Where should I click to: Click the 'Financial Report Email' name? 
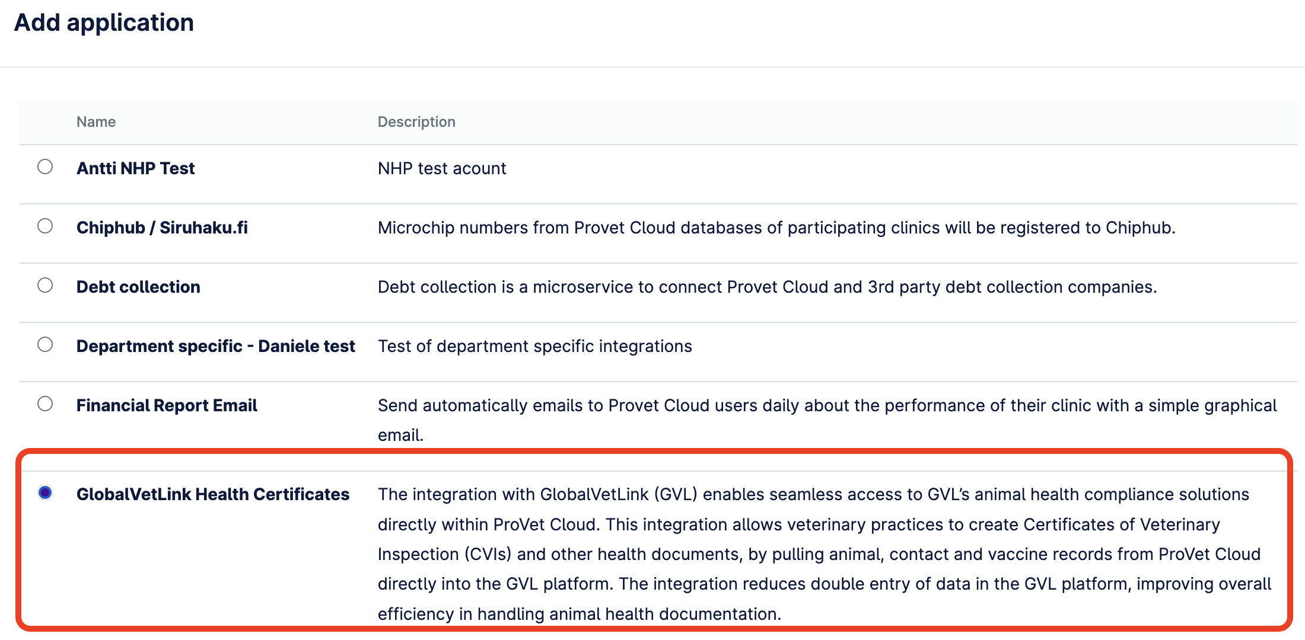[x=167, y=405]
